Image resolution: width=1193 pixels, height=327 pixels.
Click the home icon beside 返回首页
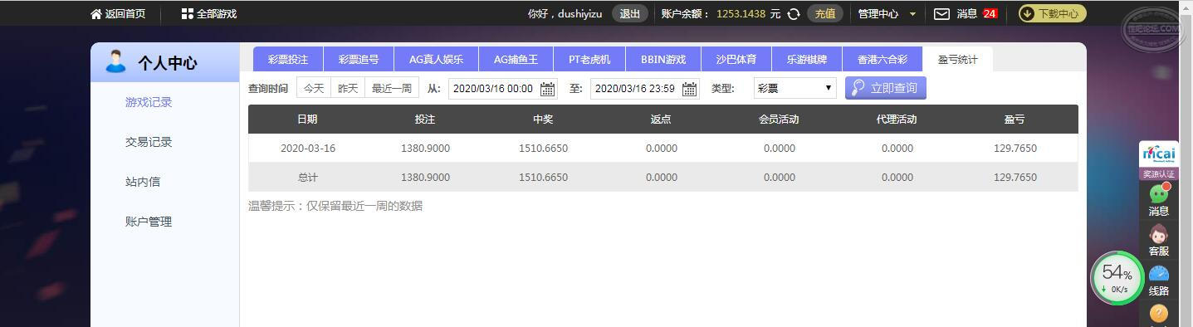(x=96, y=13)
